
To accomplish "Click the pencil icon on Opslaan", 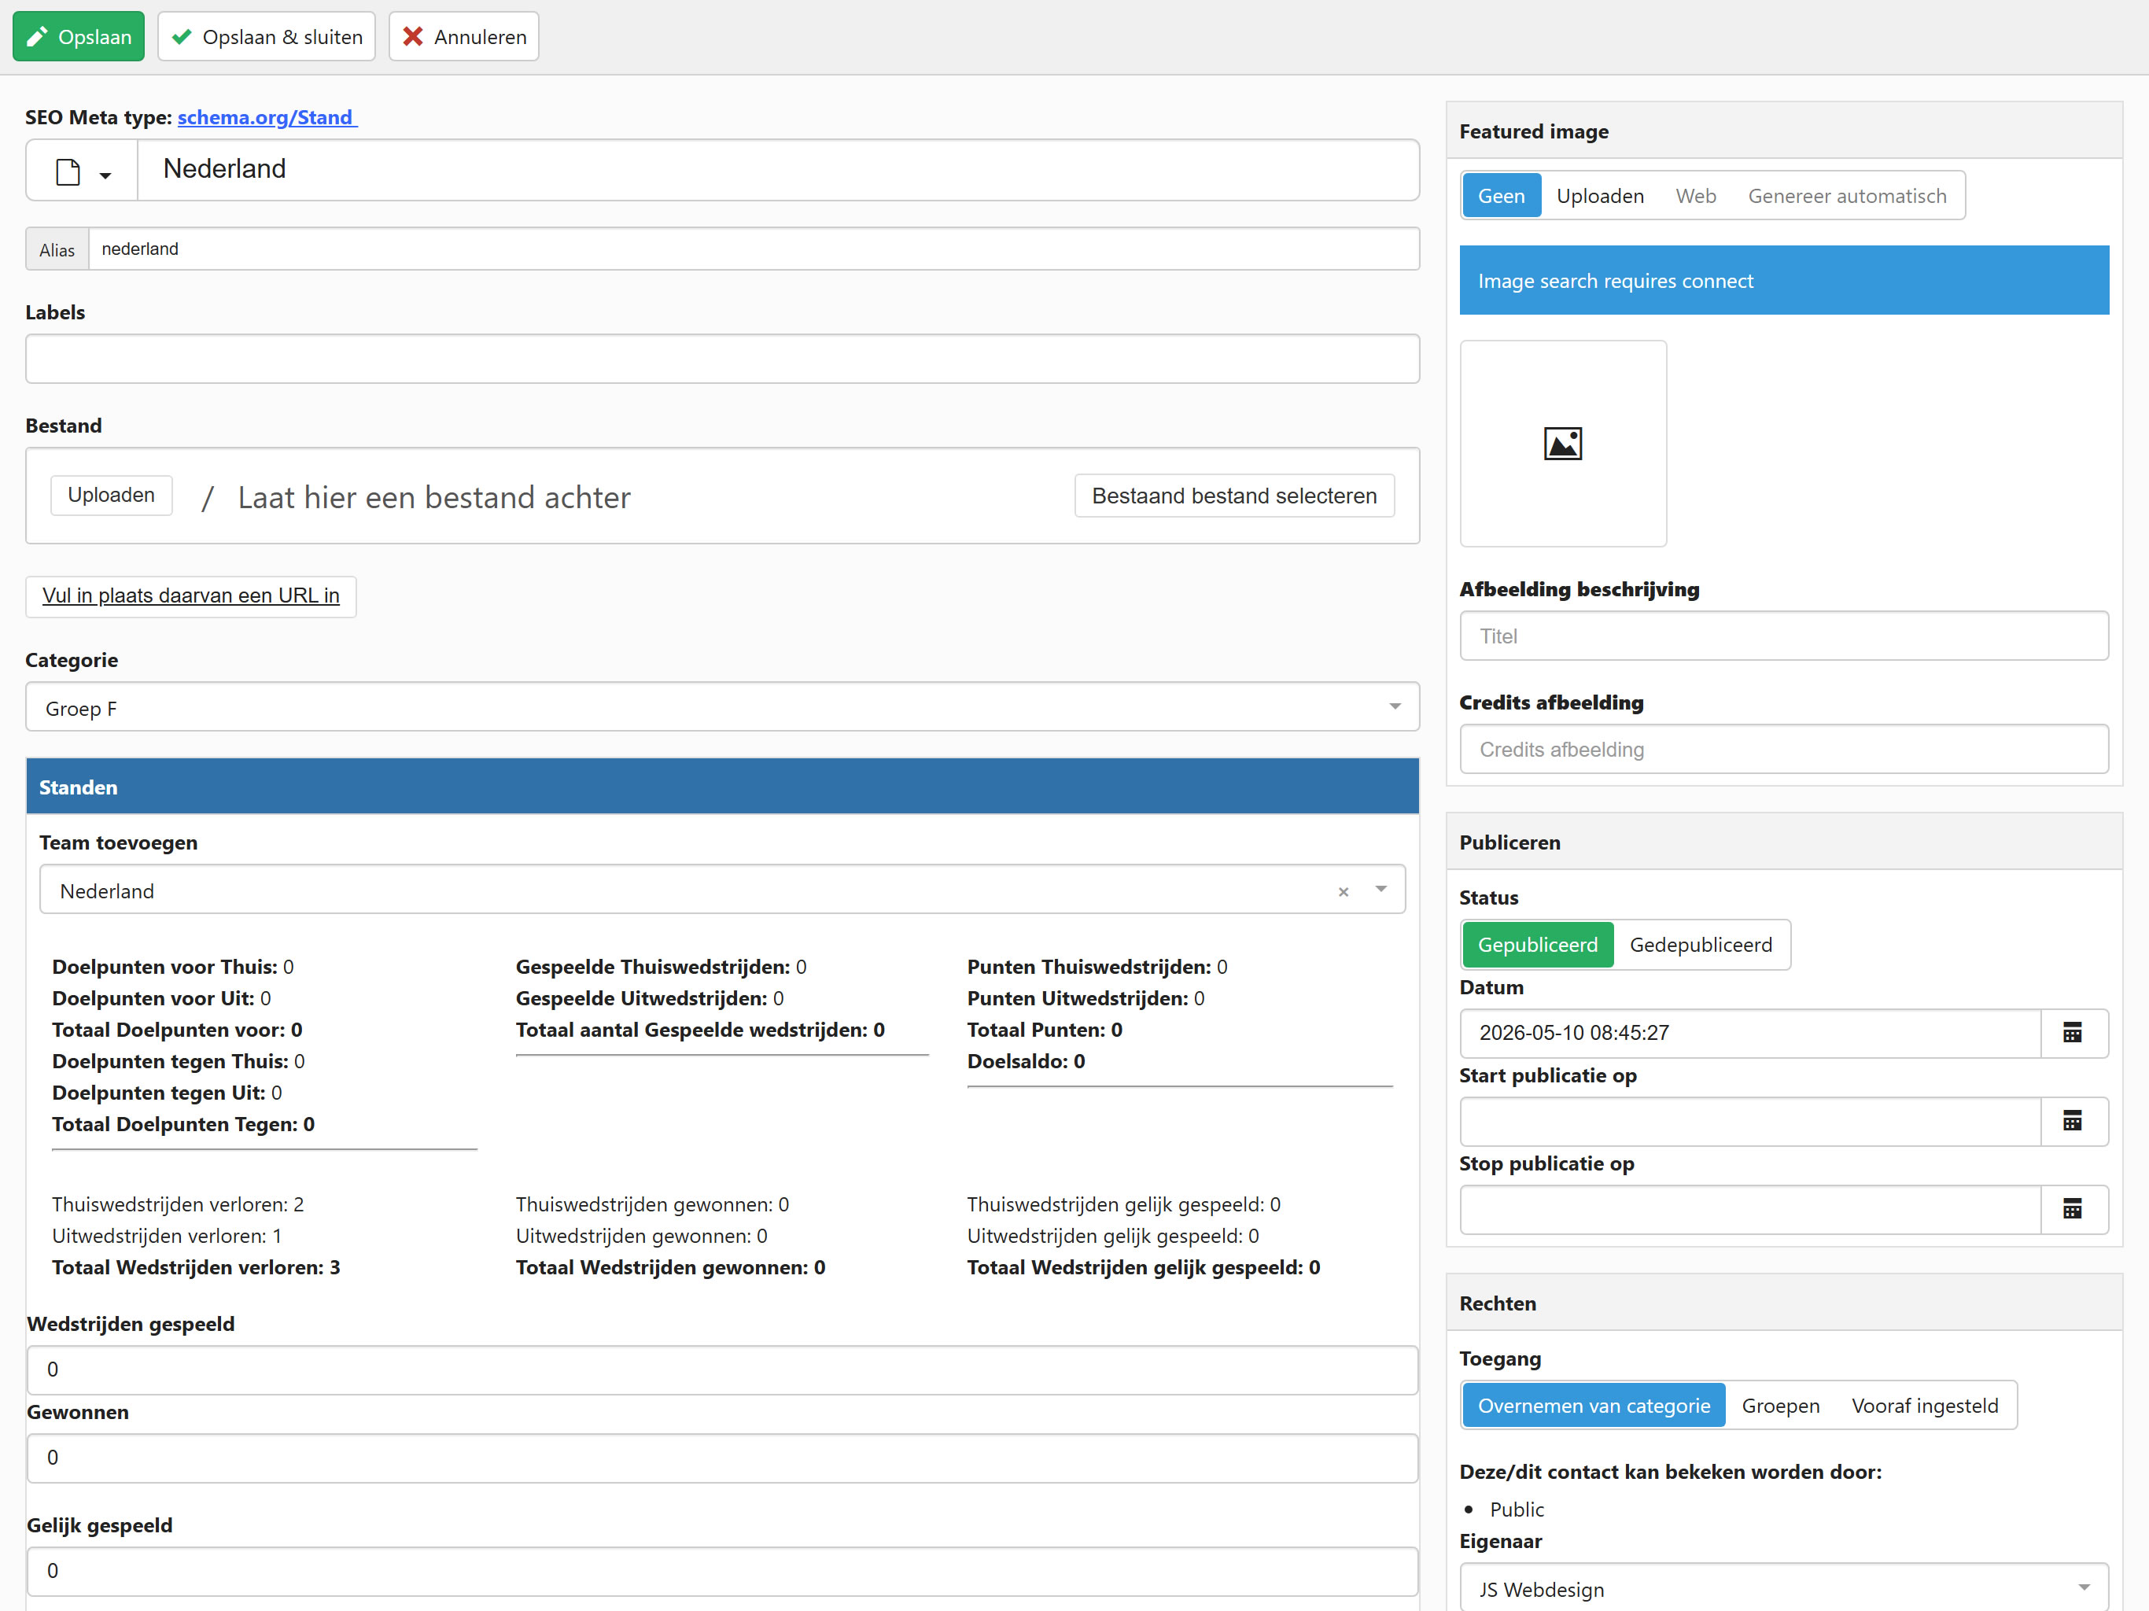I will 37,37.
